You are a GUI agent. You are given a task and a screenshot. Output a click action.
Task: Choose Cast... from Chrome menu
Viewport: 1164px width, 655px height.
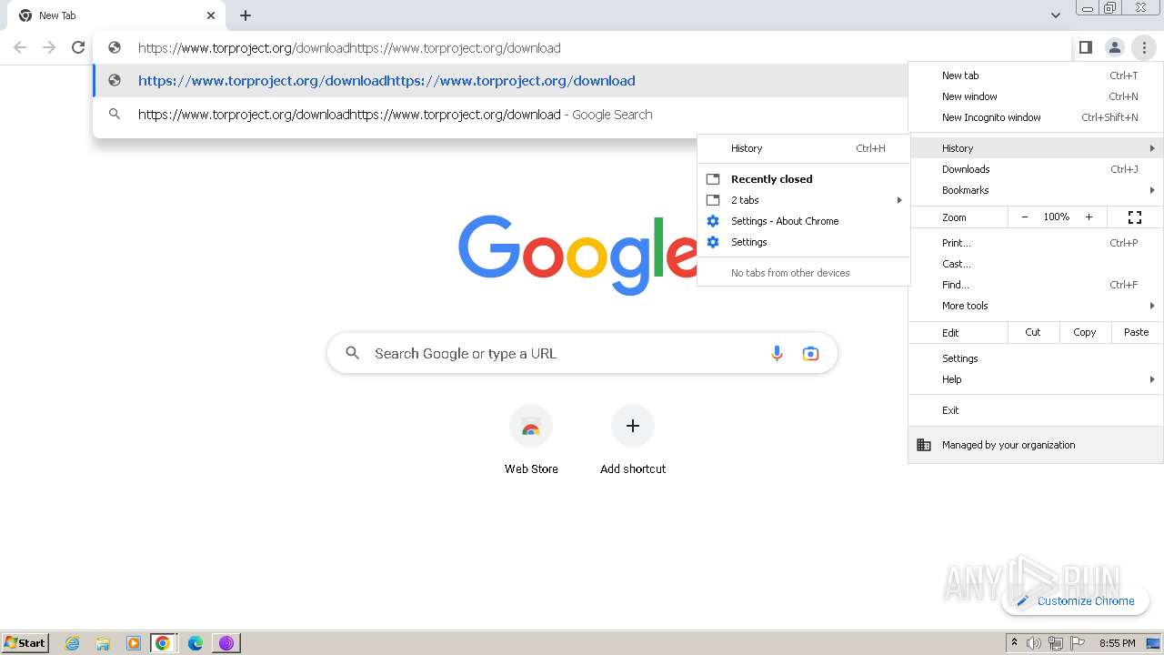pyautogui.click(x=1036, y=264)
